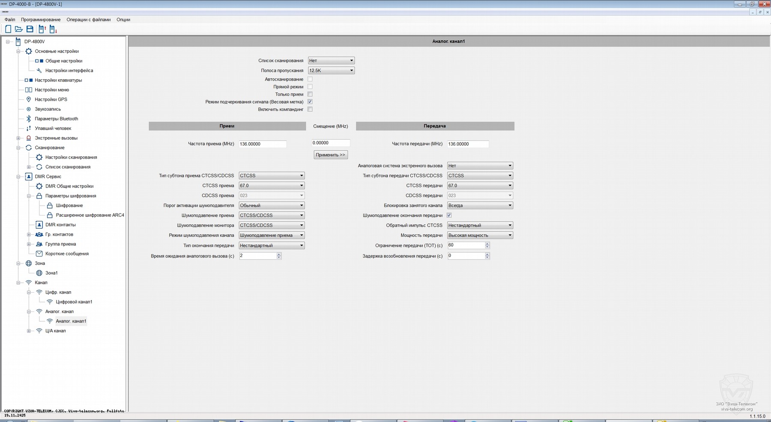Screen dimensions: 771x422
Task: Open the Операции с файлами menu
Action: pyautogui.click(x=88, y=20)
